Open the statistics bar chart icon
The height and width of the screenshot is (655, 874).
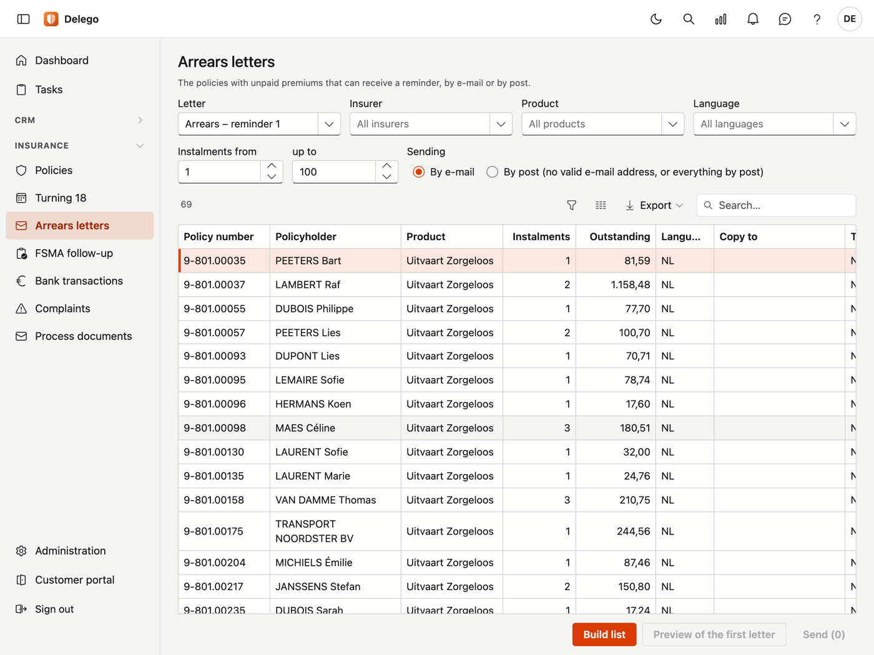pyautogui.click(x=720, y=19)
